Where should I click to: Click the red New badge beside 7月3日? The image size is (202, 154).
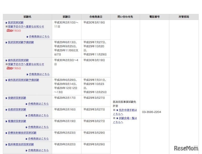(10, 31)
